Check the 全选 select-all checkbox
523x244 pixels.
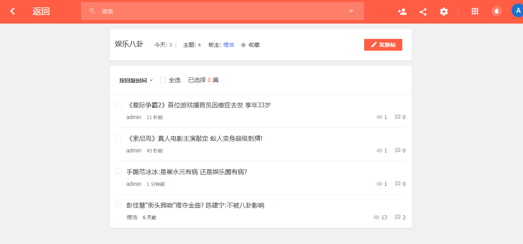[163, 80]
